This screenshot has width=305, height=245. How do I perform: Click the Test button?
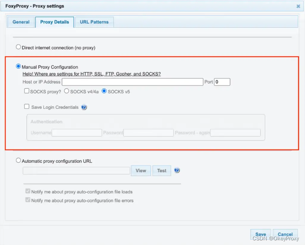point(161,171)
